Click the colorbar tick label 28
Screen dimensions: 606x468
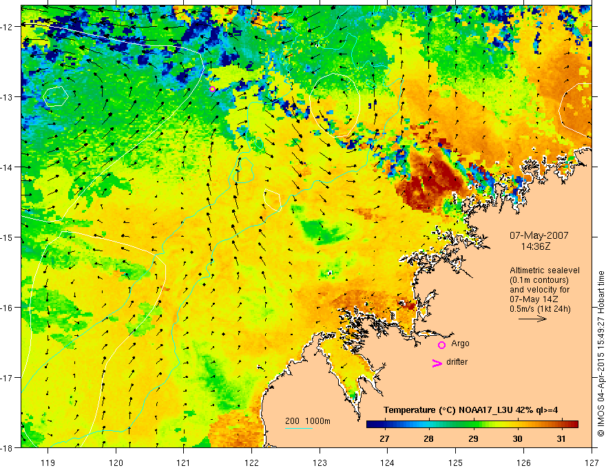pos(428,439)
